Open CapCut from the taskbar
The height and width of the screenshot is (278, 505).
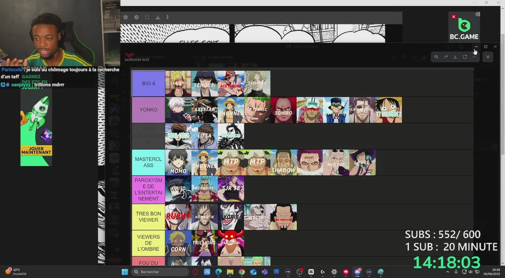click(311, 272)
